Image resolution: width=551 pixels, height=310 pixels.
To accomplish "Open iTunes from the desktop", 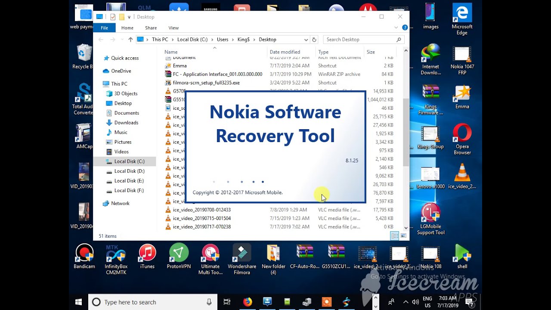I will [147, 257].
